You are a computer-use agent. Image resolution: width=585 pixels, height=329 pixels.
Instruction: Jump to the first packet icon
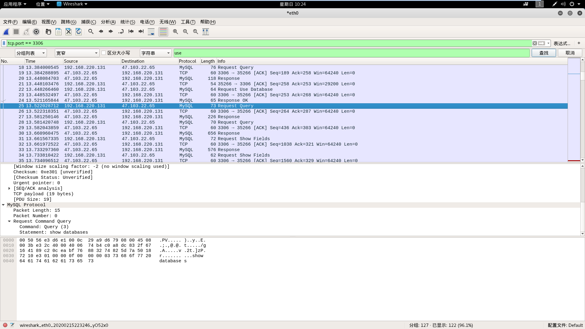click(131, 32)
